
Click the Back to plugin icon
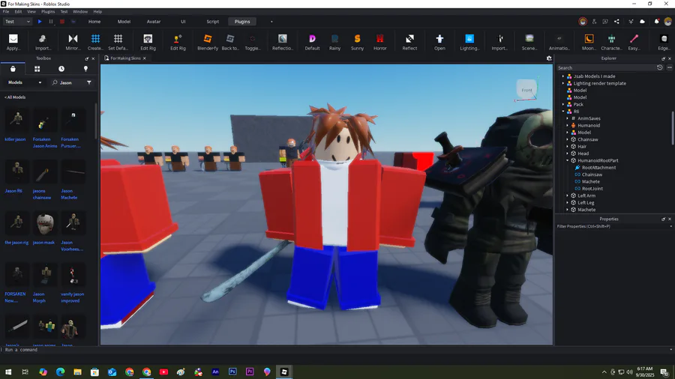pyautogui.click(x=230, y=39)
